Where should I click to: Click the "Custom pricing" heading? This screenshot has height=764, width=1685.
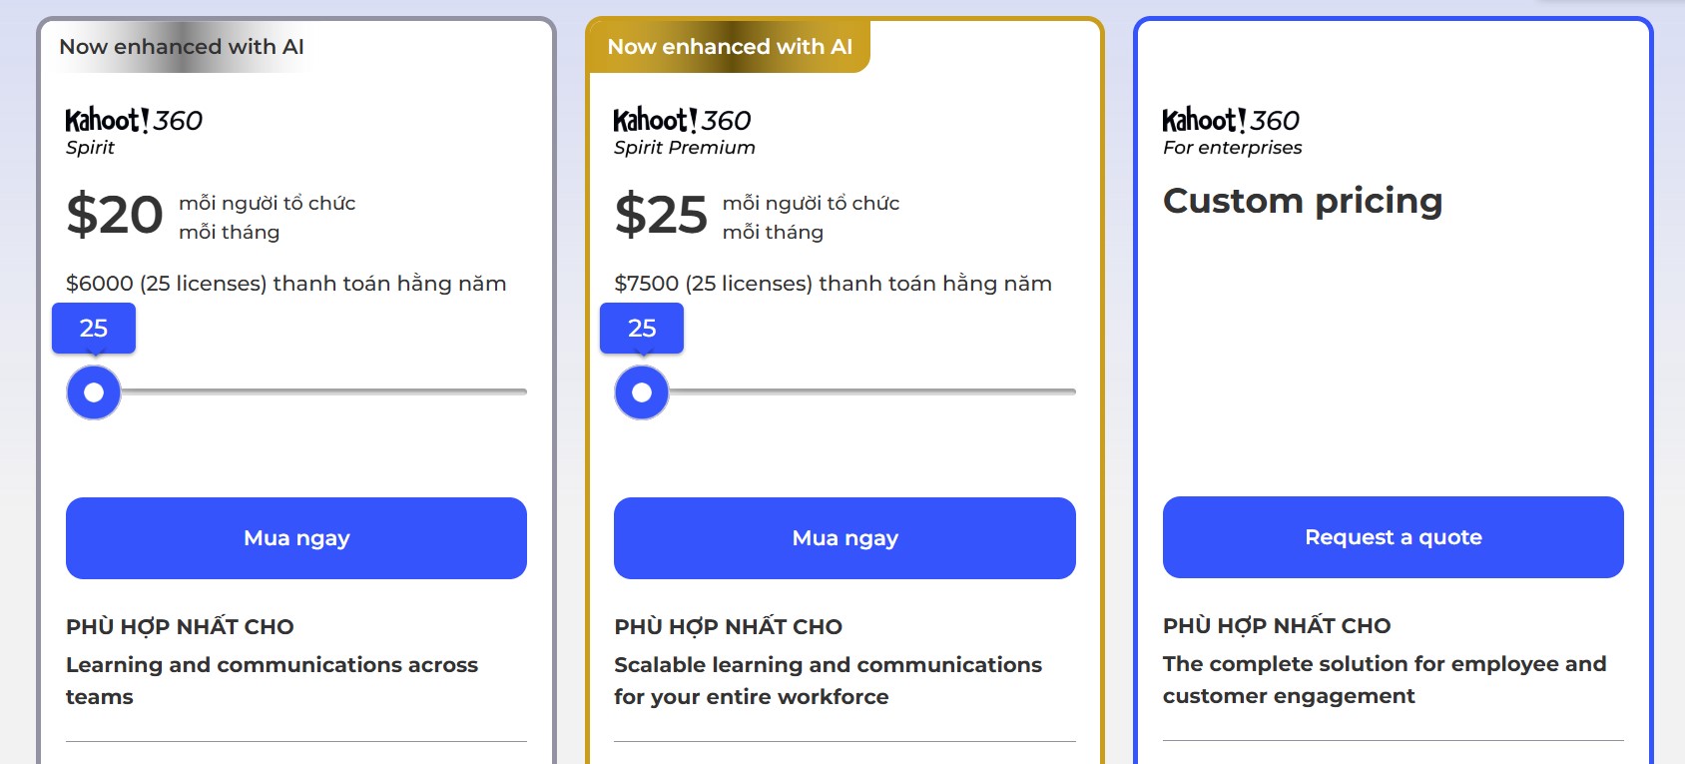[1303, 201]
